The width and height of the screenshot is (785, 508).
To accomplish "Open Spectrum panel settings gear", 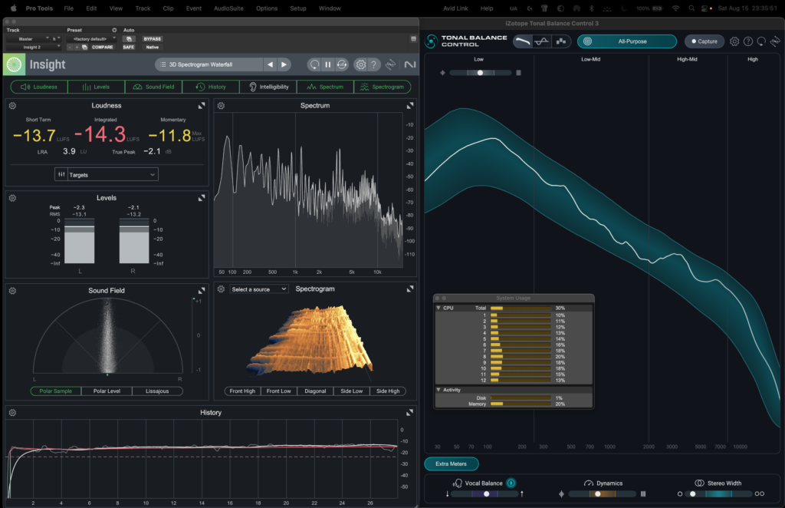I will (221, 106).
